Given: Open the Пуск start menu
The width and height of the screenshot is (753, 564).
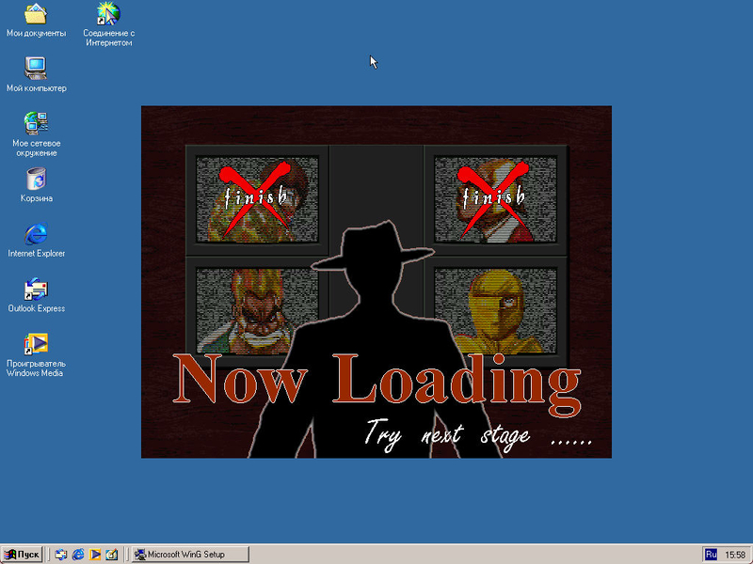Looking at the screenshot, I should pyautogui.click(x=22, y=555).
